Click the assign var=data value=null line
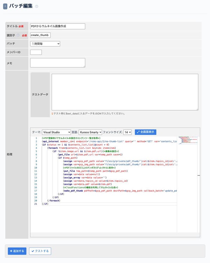210x263 pixels. pos(82,174)
